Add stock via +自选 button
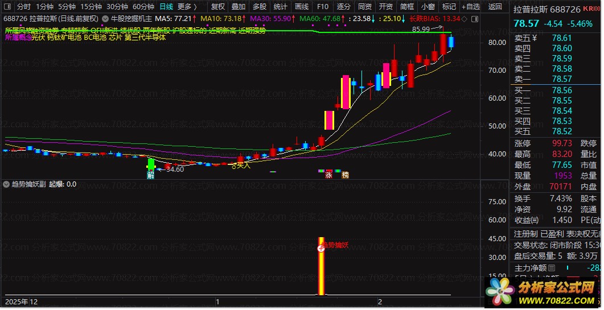The image size is (604, 310). 471,7
